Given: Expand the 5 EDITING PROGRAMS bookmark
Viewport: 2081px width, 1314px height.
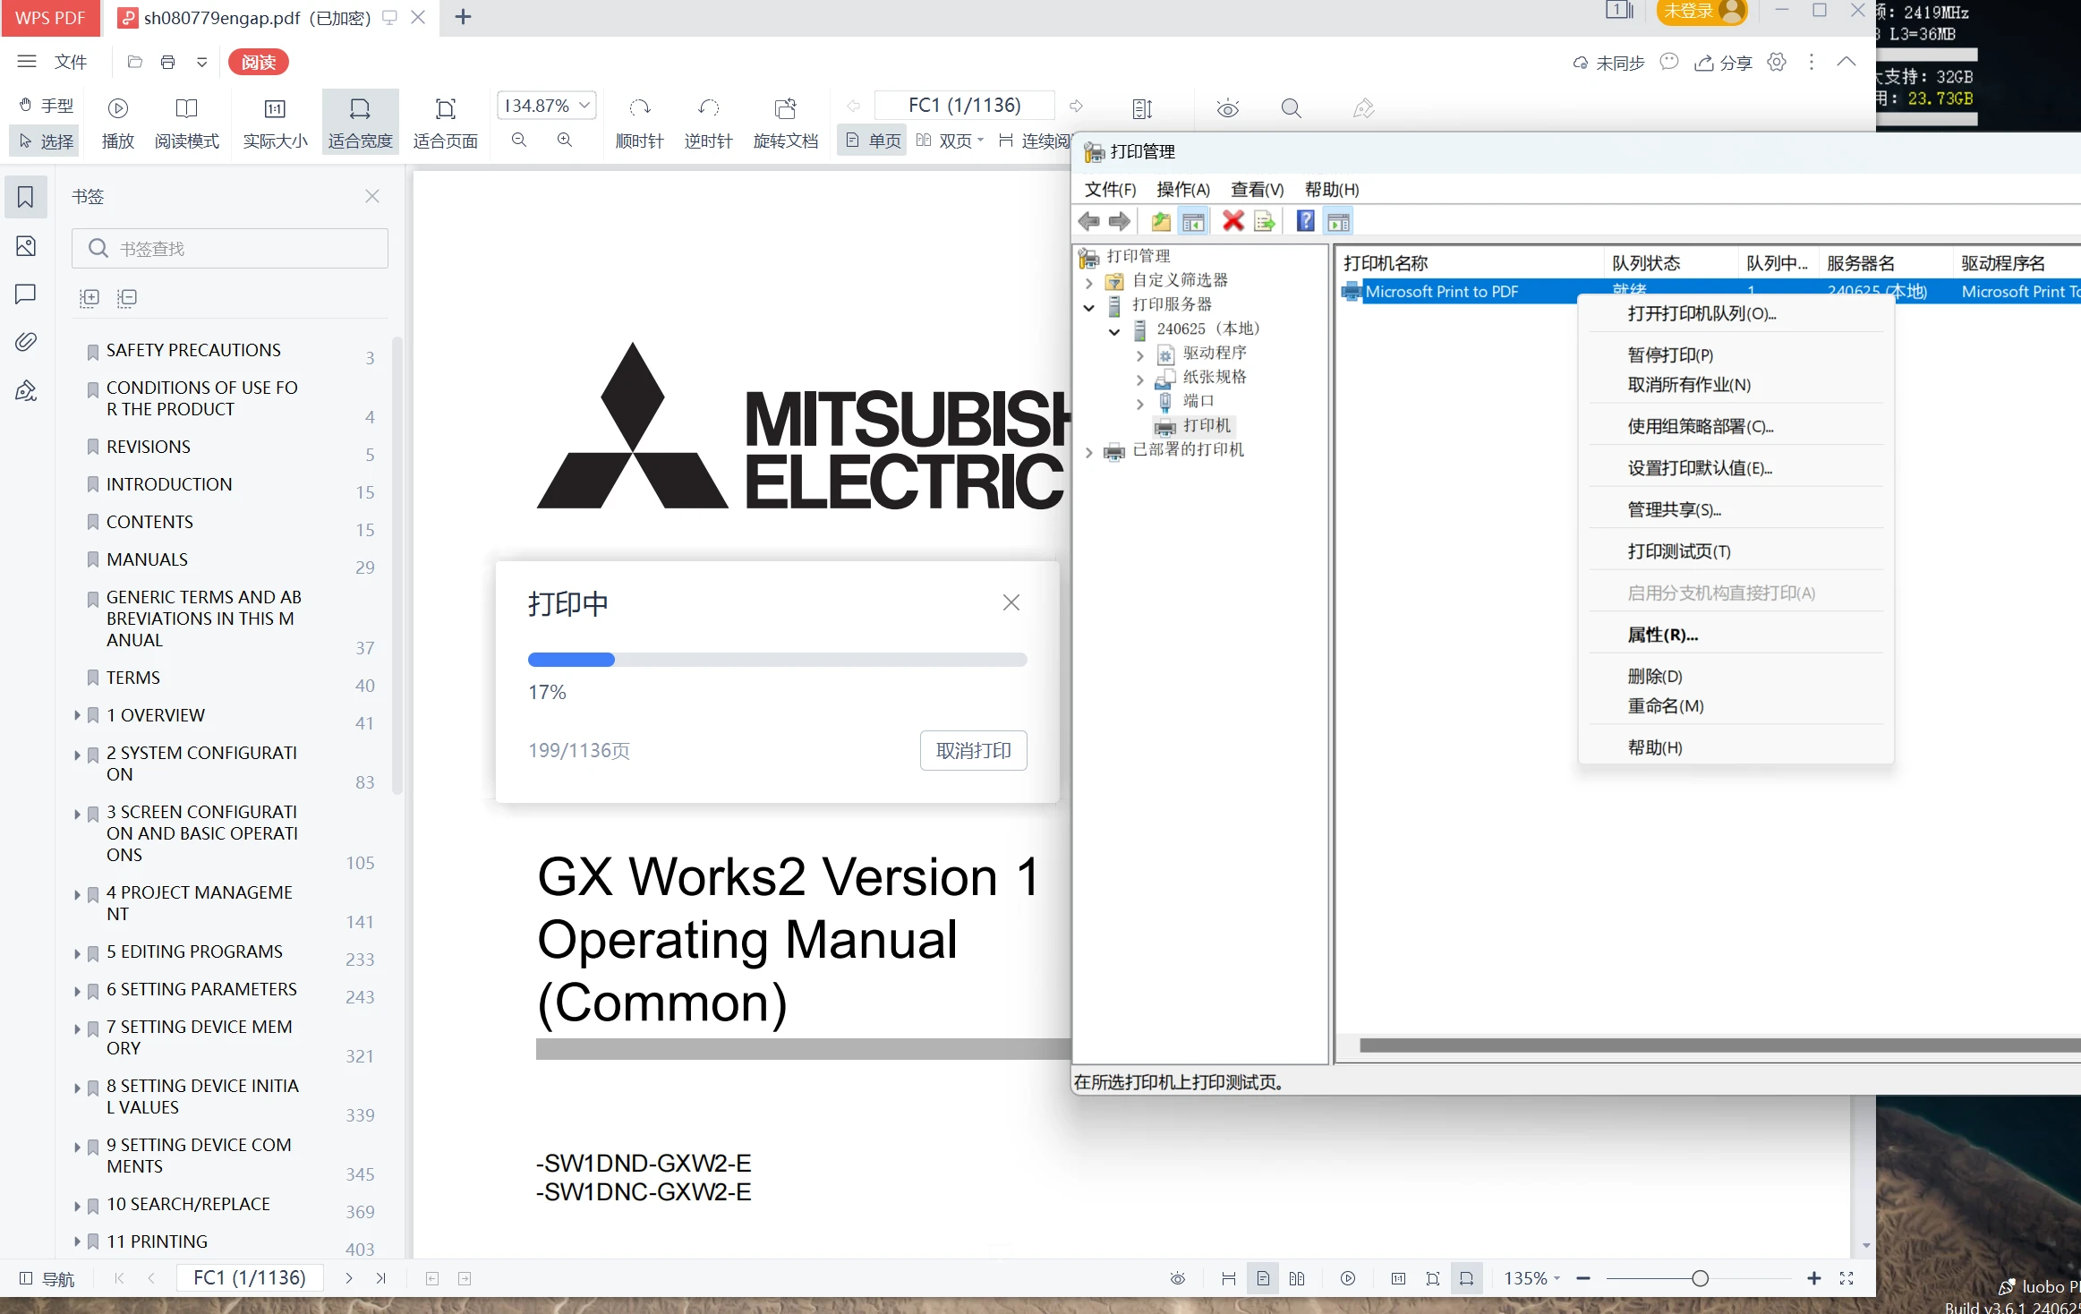Looking at the screenshot, I should point(77,954).
